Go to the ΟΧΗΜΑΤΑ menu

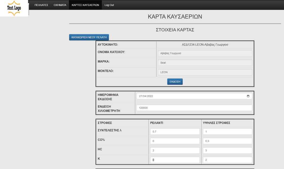click(x=60, y=5)
